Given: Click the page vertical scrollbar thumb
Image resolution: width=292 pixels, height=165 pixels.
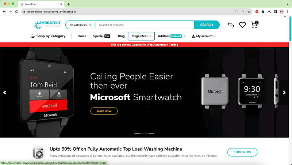Looking at the screenshot, I should [x=290, y=29].
